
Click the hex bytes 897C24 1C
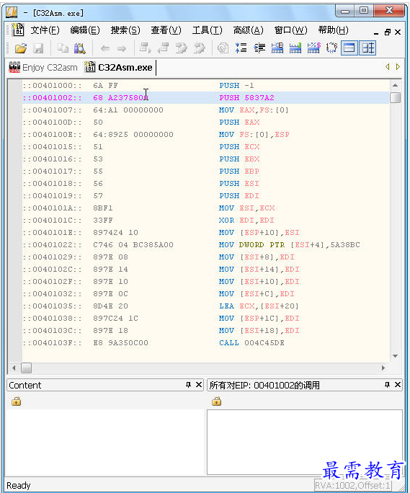115,319
